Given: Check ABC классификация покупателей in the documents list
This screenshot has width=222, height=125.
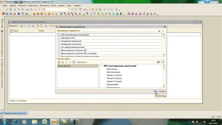Looking at the screenshot, I should (59, 35).
